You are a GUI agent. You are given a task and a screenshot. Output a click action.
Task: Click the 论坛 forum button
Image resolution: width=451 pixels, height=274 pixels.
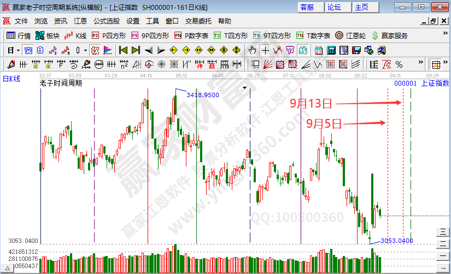335,7
